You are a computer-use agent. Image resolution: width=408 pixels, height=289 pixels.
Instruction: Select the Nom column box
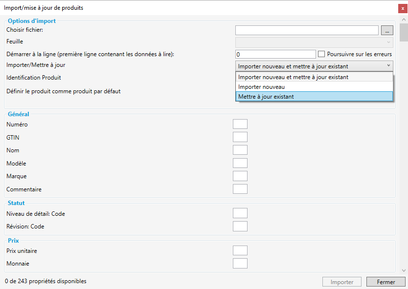click(240, 150)
